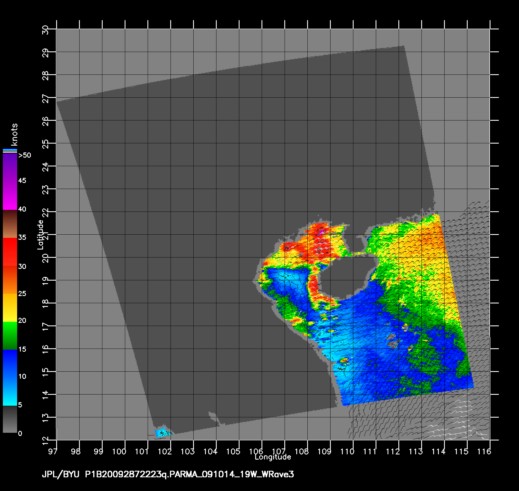Image resolution: width=519 pixels, height=491 pixels.
Task: Click the longitude tick label '110'
Action: click(347, 451)
